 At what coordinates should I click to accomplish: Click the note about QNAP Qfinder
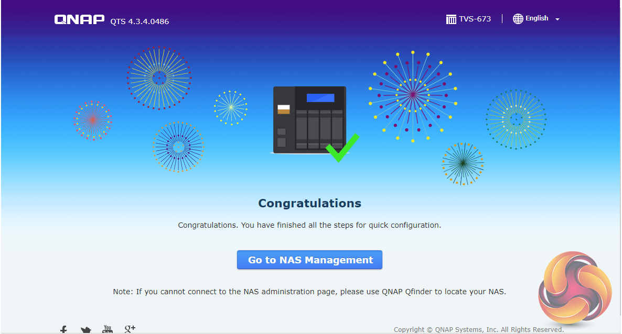click(309, 292)
